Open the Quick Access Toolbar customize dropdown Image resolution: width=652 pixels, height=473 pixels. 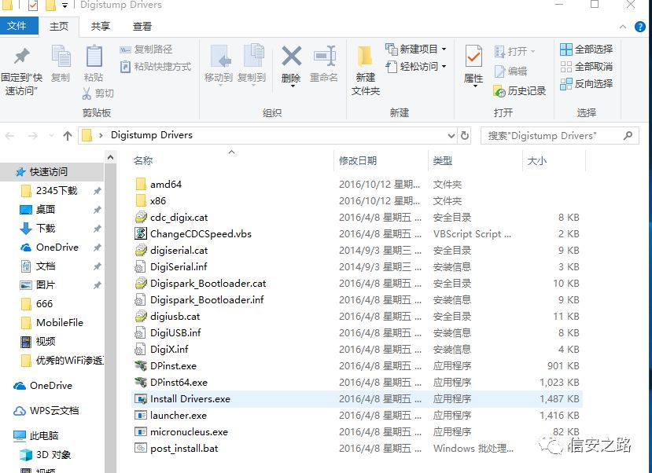[x=64, y=5]
